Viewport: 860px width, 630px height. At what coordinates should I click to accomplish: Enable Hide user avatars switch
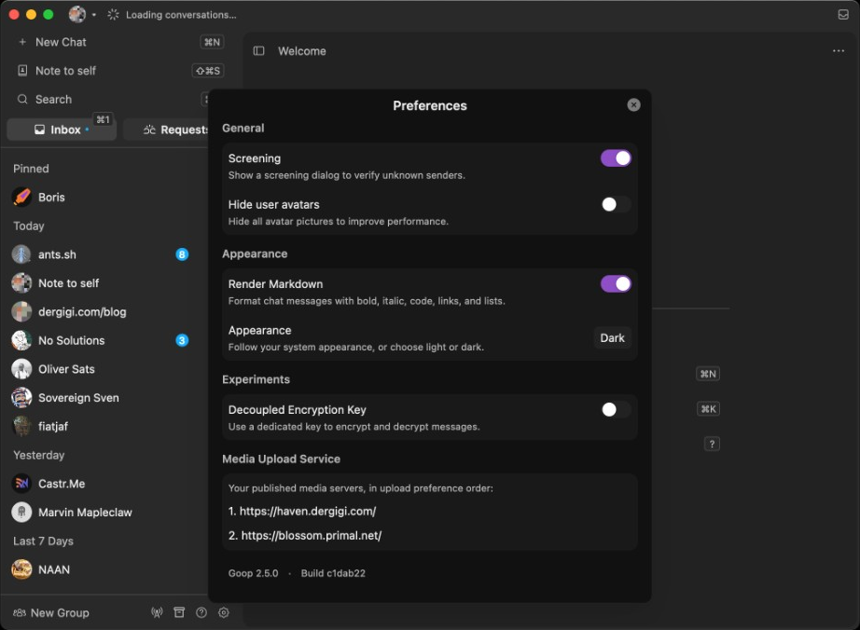point(616,204)
